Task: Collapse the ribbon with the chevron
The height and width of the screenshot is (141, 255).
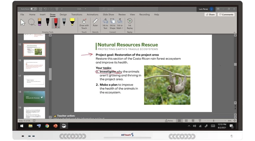Action: [234, 32]
